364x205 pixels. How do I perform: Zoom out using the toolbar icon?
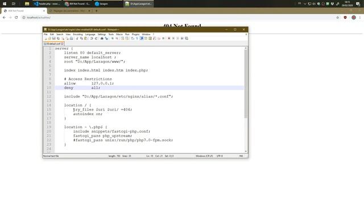click(x=117, y=38)
